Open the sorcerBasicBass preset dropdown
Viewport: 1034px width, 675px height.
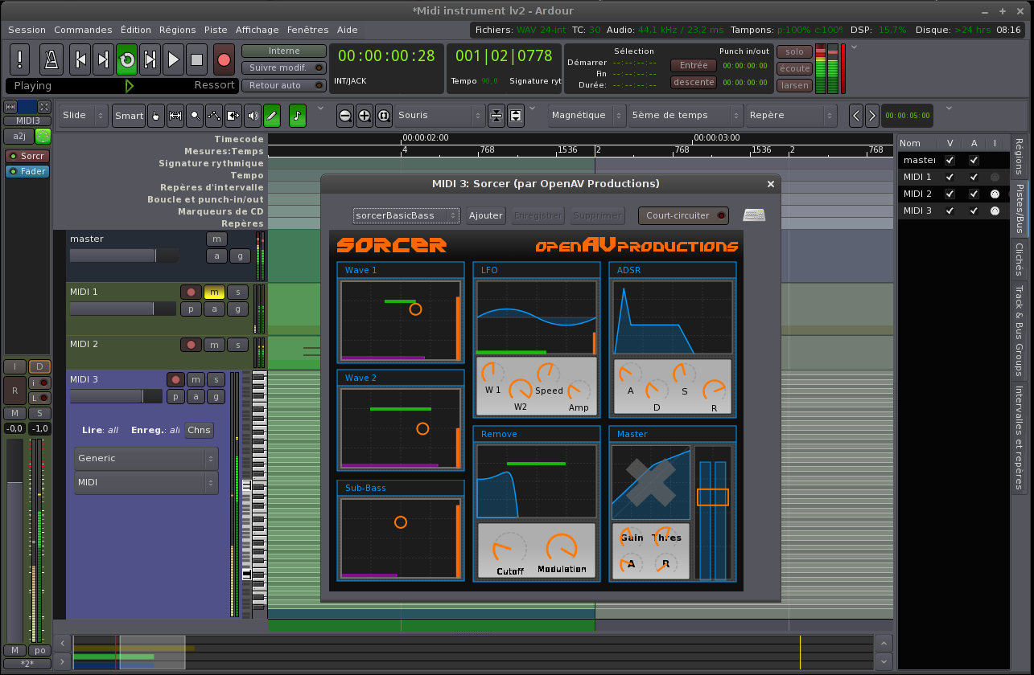tap(406, 215)
